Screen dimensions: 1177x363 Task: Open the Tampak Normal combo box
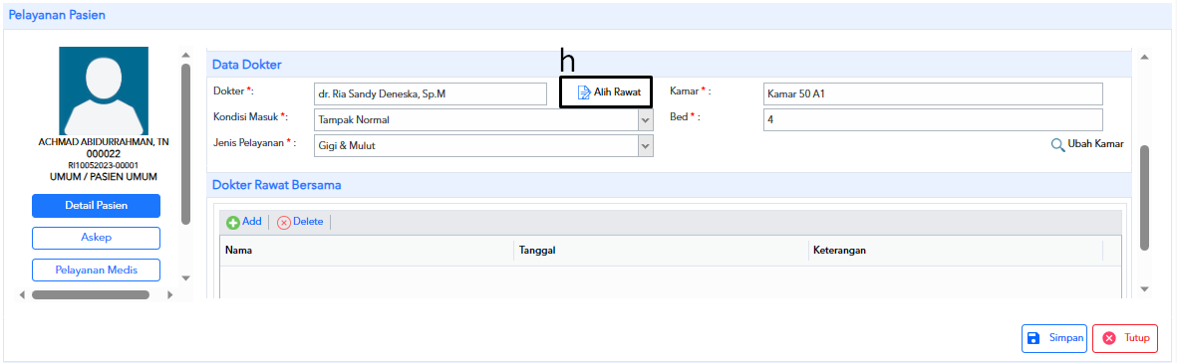click(483, 119)
